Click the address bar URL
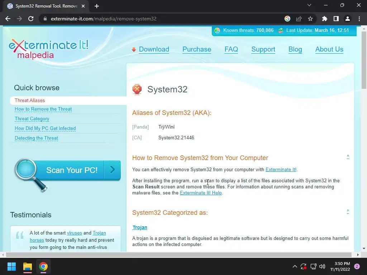The image size is (367, 275). pyautogui.click(x=104, y=19)
